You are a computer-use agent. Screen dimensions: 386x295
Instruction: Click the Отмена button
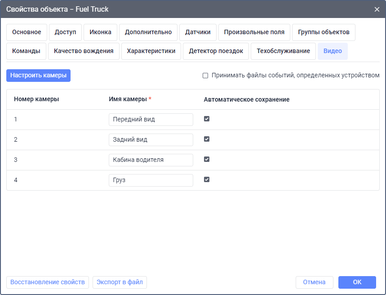point(314,282)
